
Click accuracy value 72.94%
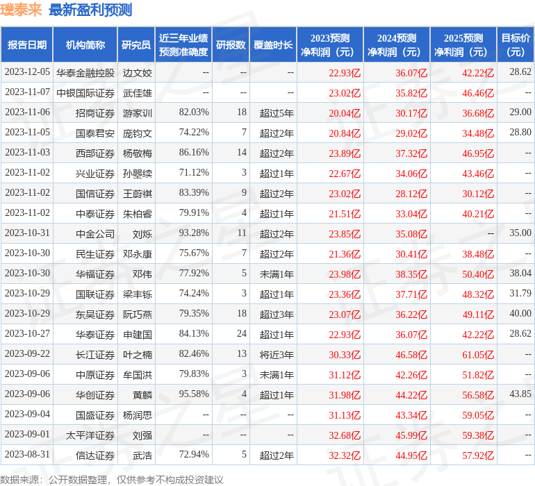pos(194,454)
